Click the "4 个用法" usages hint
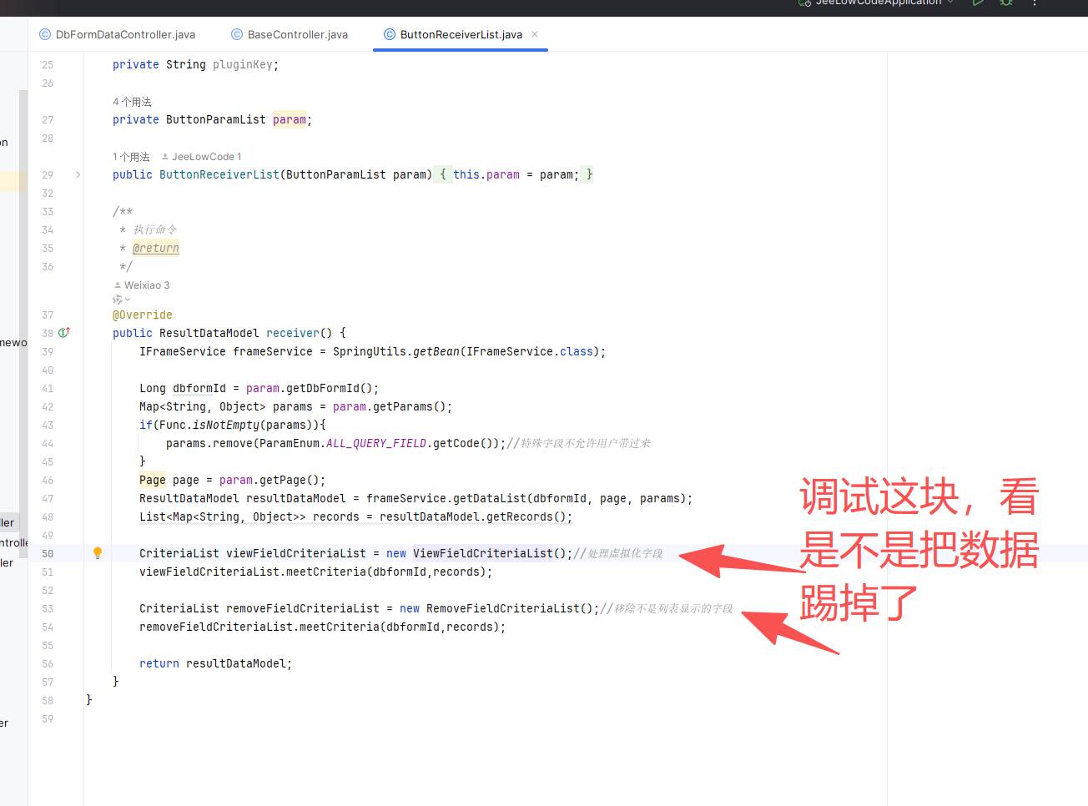The height and width of the screenshot is (806, 1088). [132, 102]
